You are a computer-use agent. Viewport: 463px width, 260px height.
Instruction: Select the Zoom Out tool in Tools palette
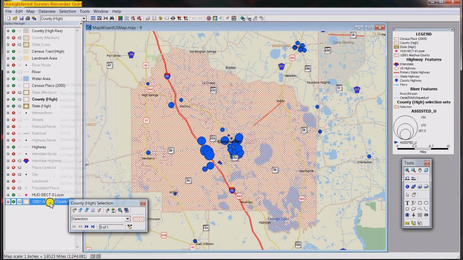point(413,170)
